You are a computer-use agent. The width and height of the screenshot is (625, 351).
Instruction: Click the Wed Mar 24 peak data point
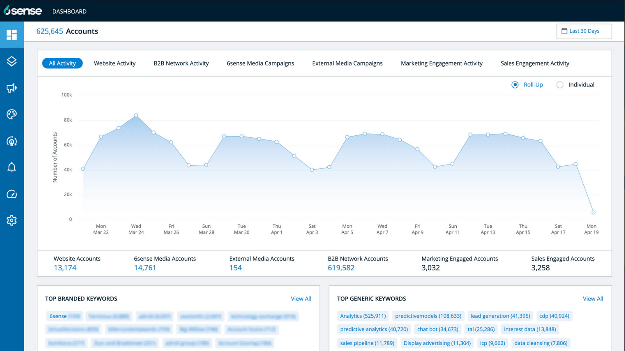[136, 115]
